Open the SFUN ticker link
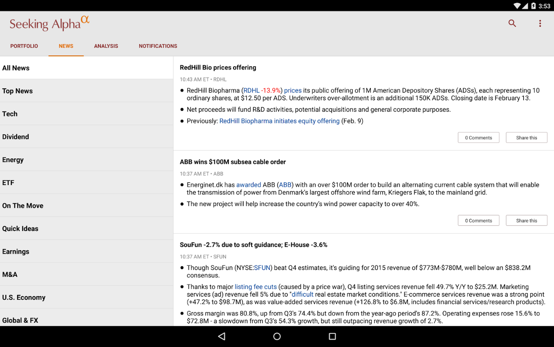The image size is (554, 347). tap(262, 268)
